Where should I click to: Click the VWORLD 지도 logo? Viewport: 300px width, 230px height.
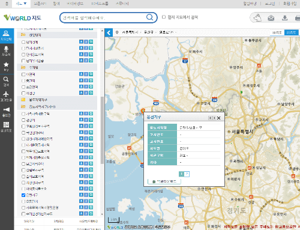coord(22,18)
